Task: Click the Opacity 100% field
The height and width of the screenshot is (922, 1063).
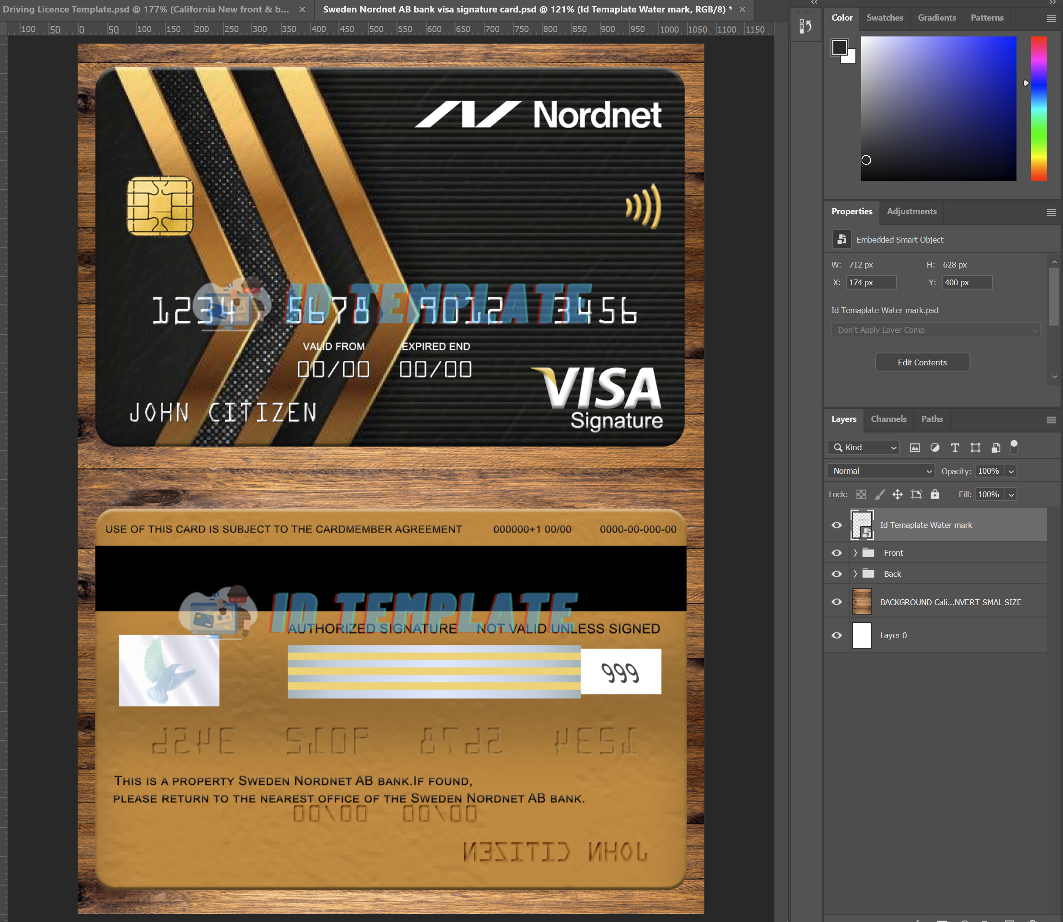Action: pos(990,471)
